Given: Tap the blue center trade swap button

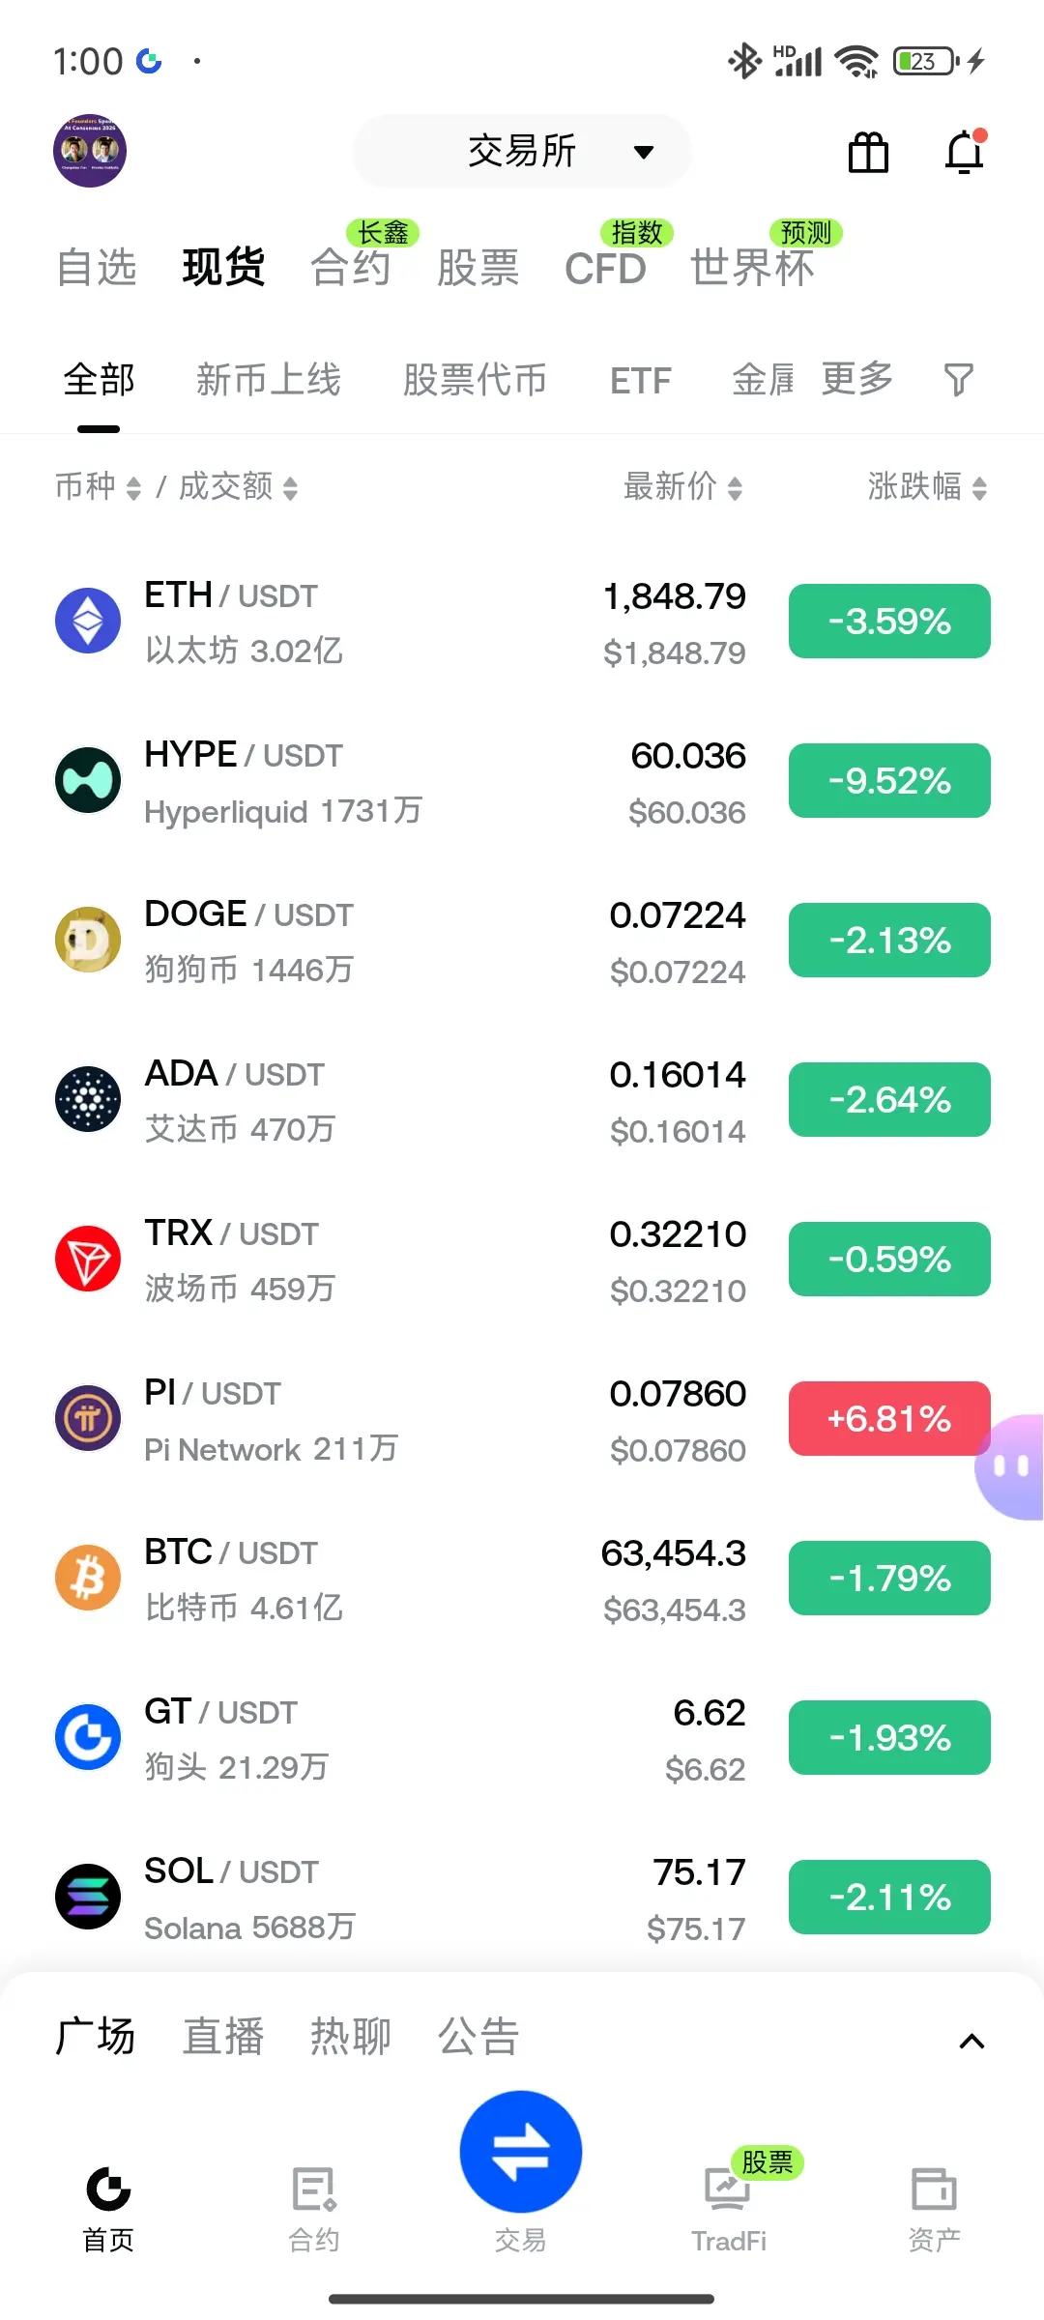Looking at the screenshot, I should tap(521, 2152).
